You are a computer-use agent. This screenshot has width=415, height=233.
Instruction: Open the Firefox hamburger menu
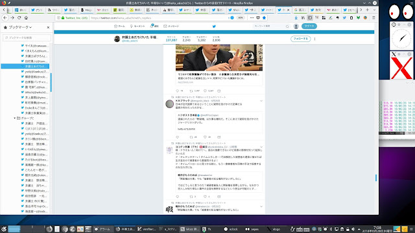point(373,17)
